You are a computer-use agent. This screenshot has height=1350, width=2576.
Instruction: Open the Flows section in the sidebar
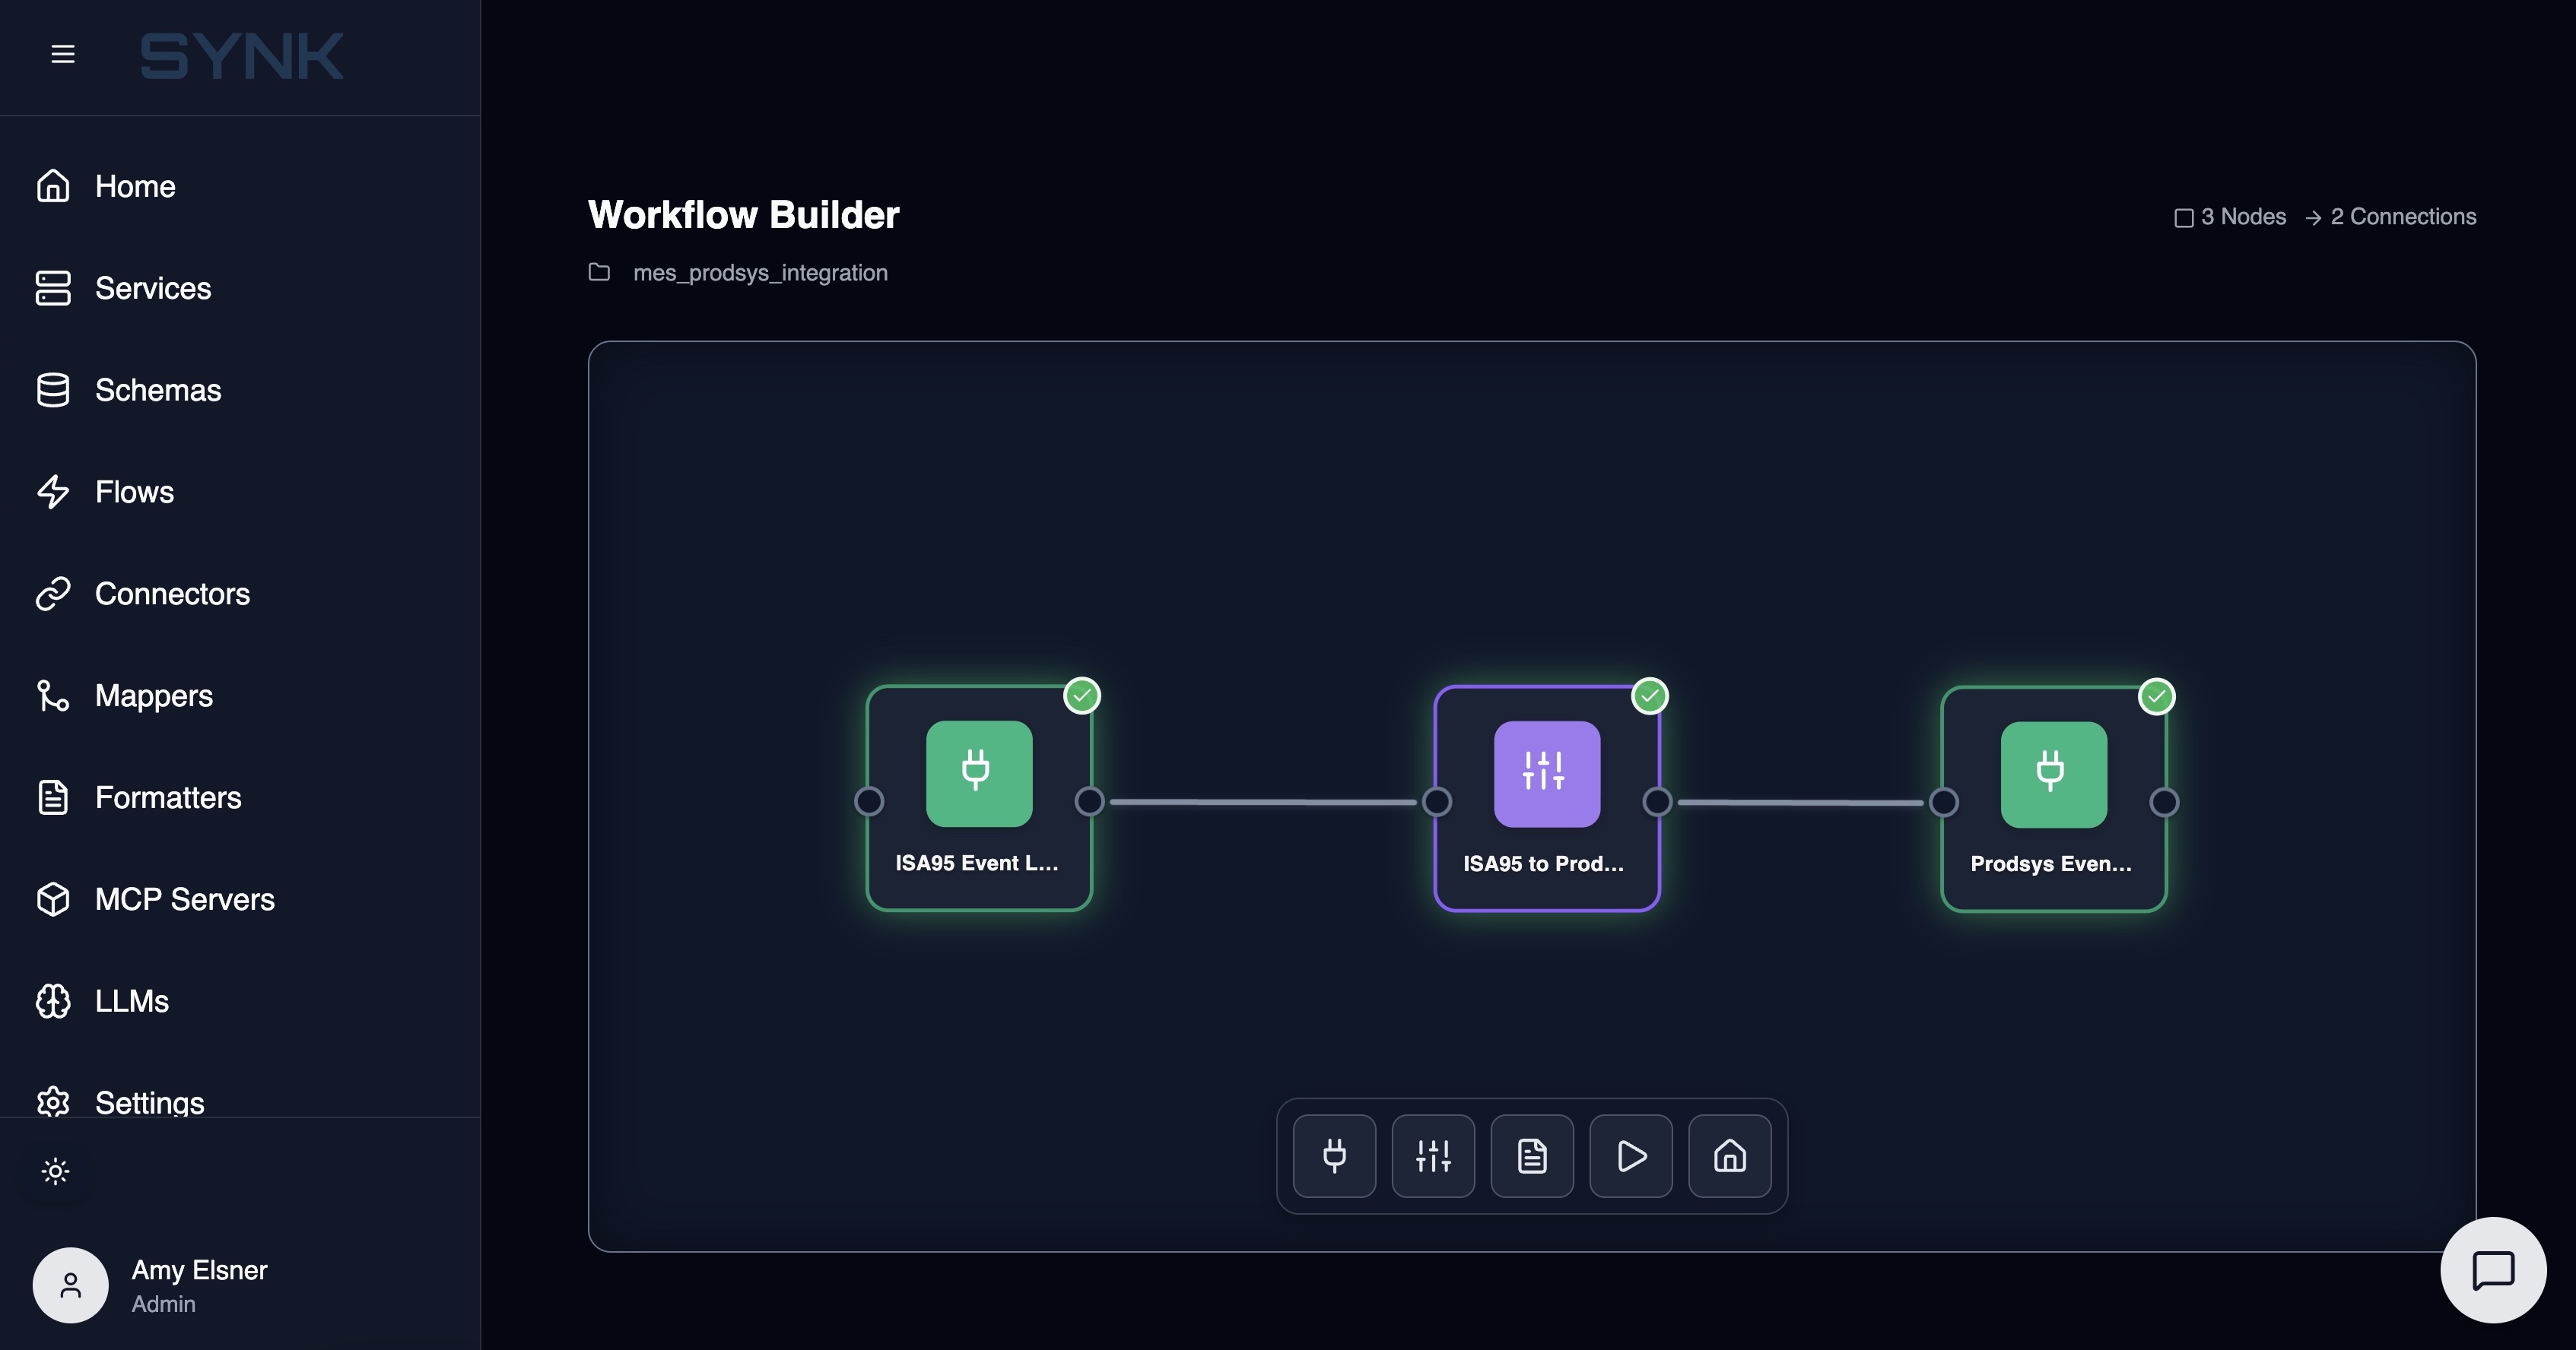tap(133, 492)
